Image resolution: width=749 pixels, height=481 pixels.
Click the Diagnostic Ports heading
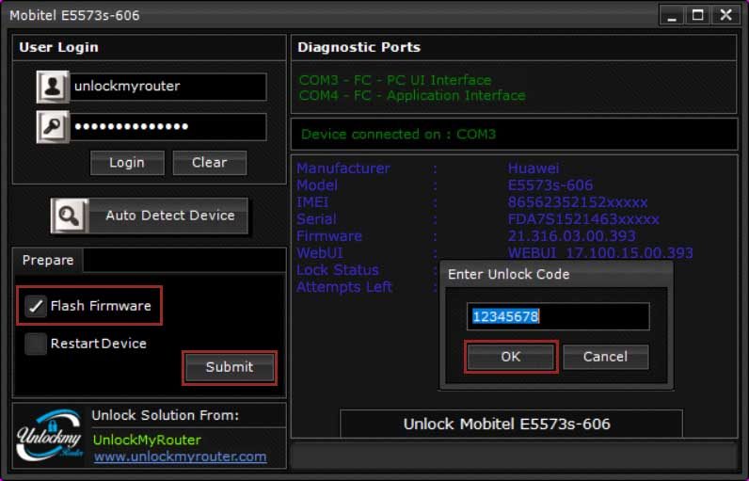pyautogui.click(x=359, y=47)
